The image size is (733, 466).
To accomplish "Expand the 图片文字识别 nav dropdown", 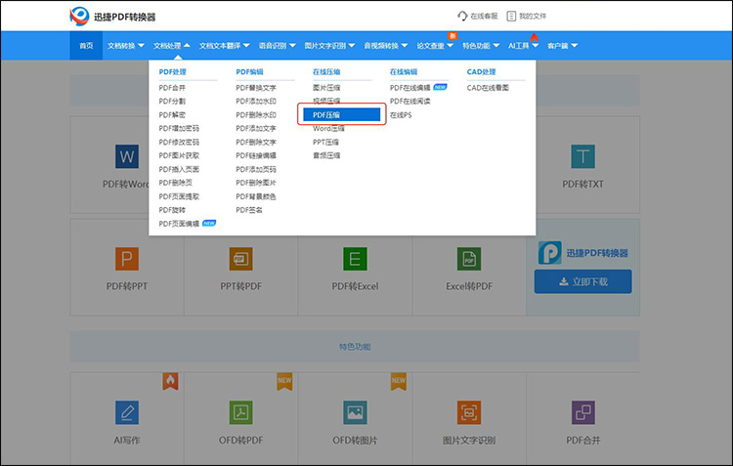I will point(329,45).
